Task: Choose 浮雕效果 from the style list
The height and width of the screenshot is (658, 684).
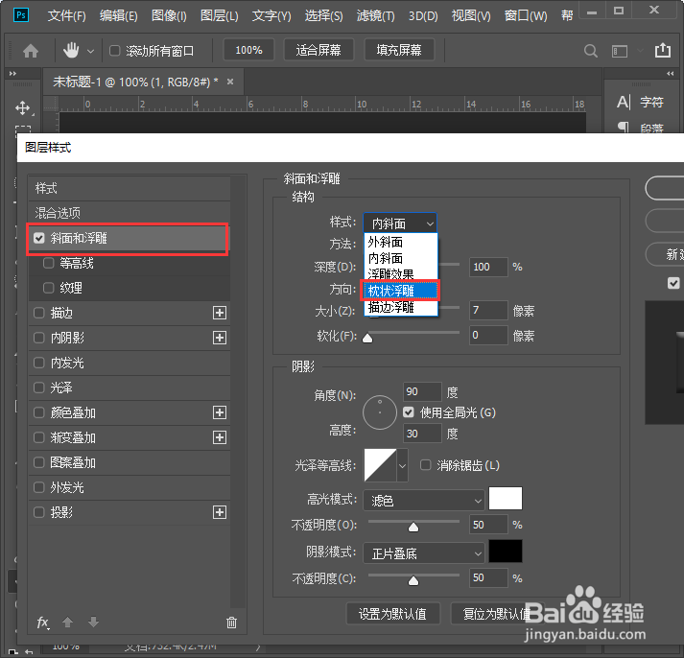Action: point(400,274)
